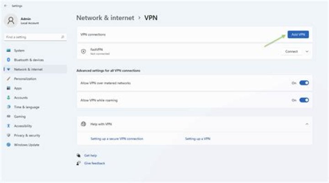
Task: Click the System icon in sidebar
Action: tap(9, 50)
